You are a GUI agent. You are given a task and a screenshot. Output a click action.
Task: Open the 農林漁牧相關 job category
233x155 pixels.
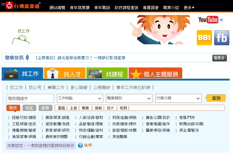(56, 137)
